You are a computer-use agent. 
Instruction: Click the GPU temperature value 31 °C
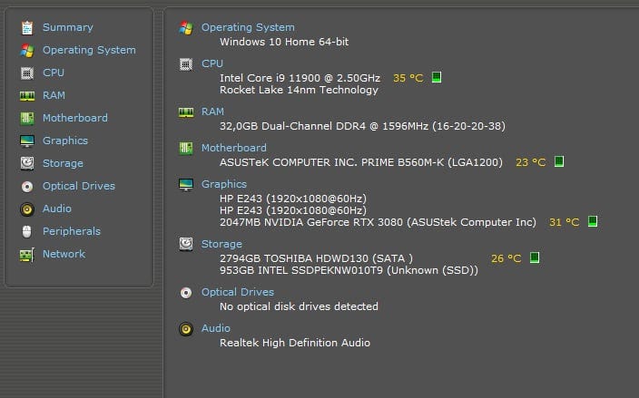click(x=564, y=222)
